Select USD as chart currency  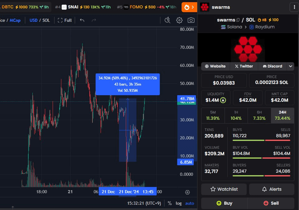34,20
